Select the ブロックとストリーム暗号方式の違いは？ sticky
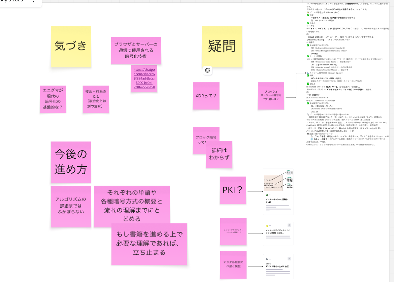The image size is (394, 282). (x=271, y=96)
